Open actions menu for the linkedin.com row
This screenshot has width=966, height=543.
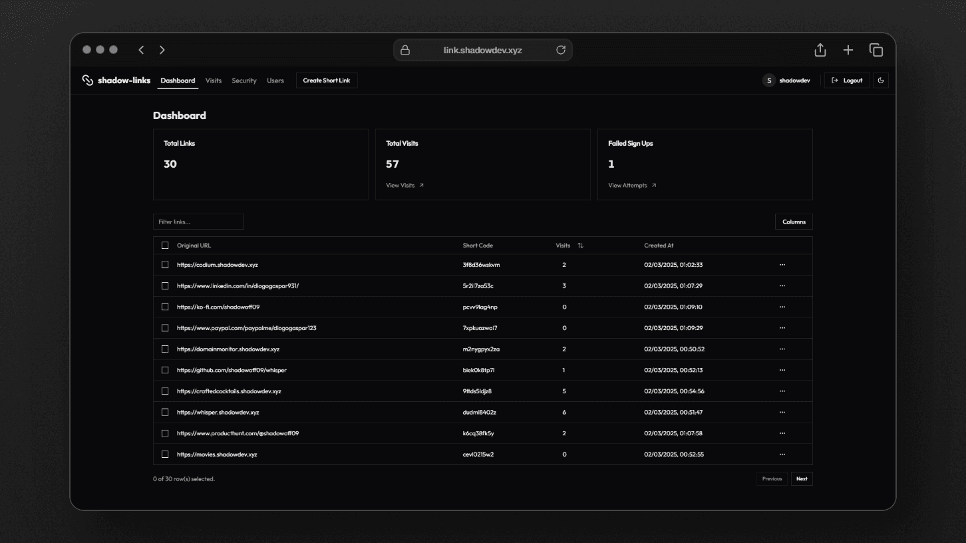click(782, 286)
